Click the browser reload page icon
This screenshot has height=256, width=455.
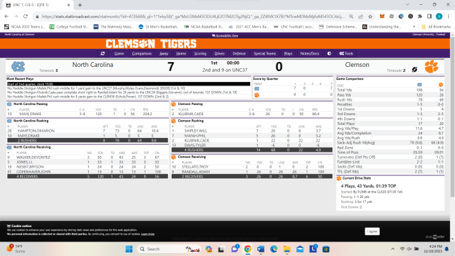coord(26,17)
